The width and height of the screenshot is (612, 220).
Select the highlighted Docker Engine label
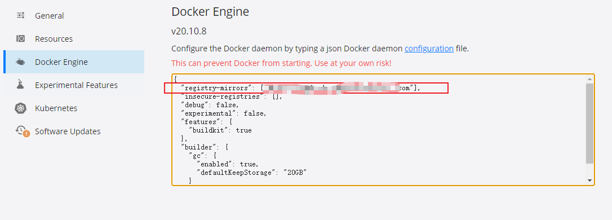(61, 62)
